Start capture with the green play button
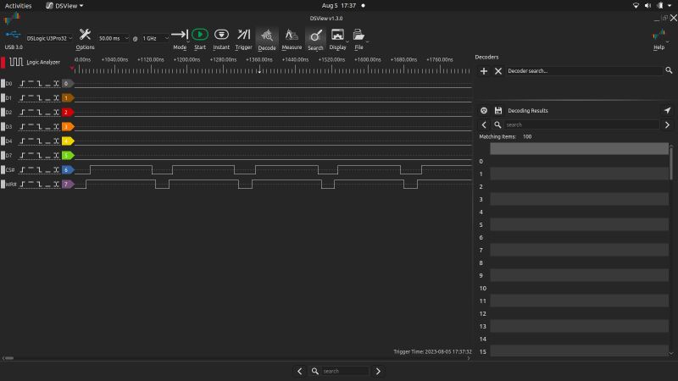This screenshot has height=381, width=678. [200, 39]
